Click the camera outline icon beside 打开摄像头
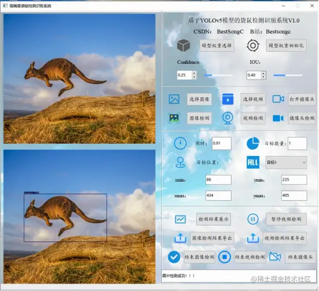This screenshot has height=291, width=319. click(278, 99)
